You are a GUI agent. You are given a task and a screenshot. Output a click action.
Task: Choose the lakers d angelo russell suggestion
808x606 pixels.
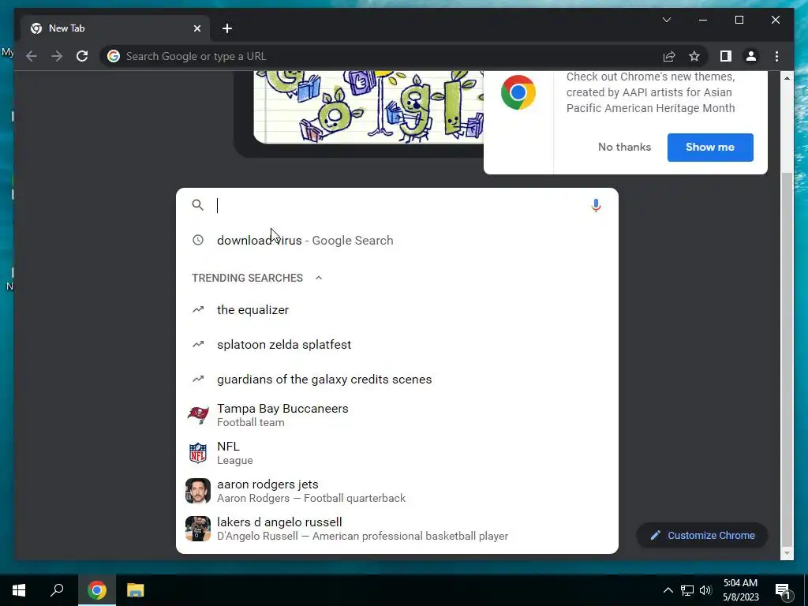point(397,529)
